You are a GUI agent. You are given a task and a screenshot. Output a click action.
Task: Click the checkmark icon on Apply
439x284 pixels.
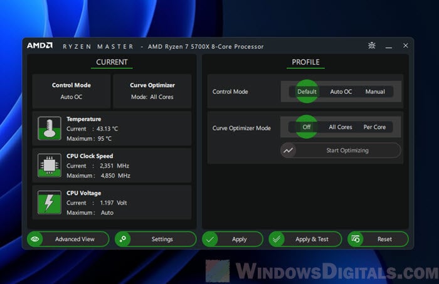click(x=210, y=239)
